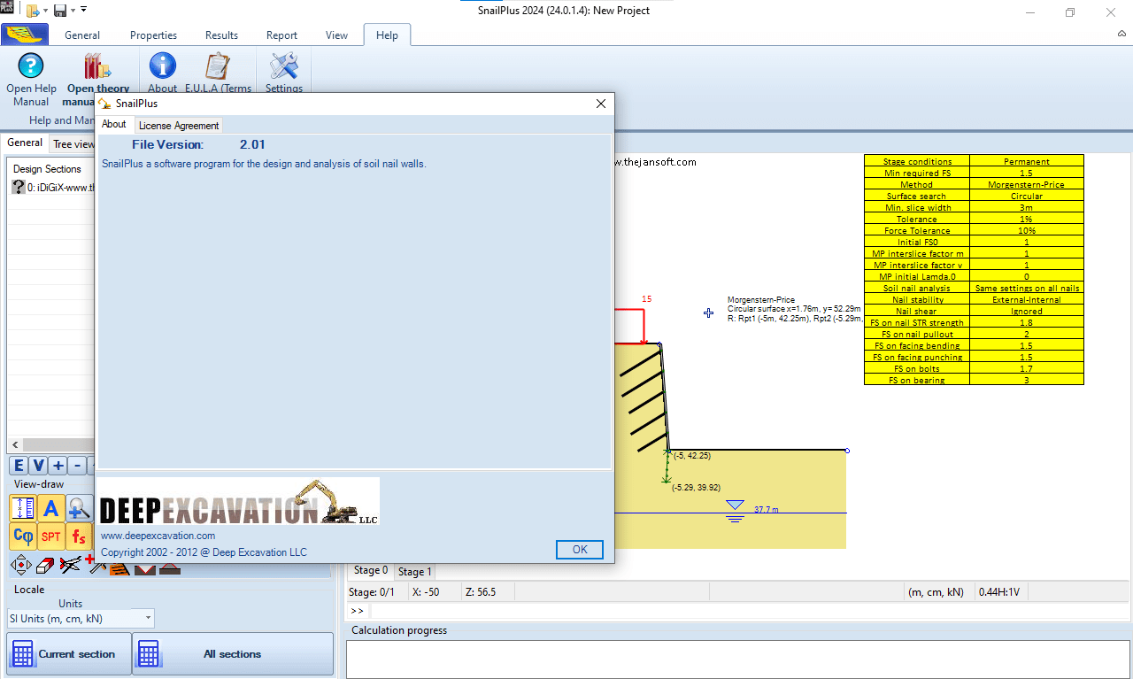This screenshot has width=1133, height=679.
Task: Switch to the General ribbon tab
Action: pyautogui.click(x=82, y=35)
